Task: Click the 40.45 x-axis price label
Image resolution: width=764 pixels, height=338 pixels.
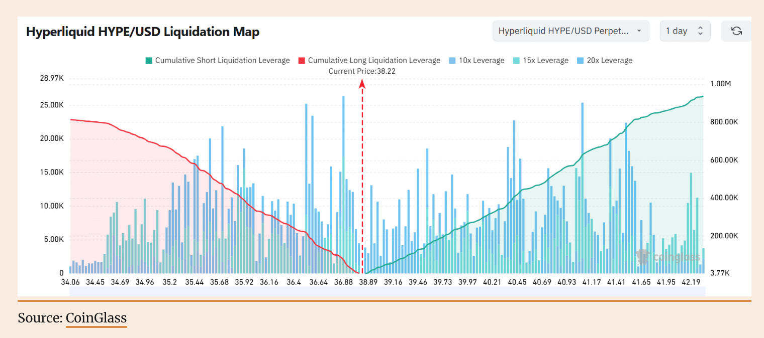Action: point(516,282)
